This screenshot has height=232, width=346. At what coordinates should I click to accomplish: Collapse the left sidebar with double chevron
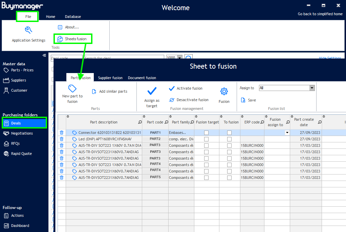coord(44,55)
